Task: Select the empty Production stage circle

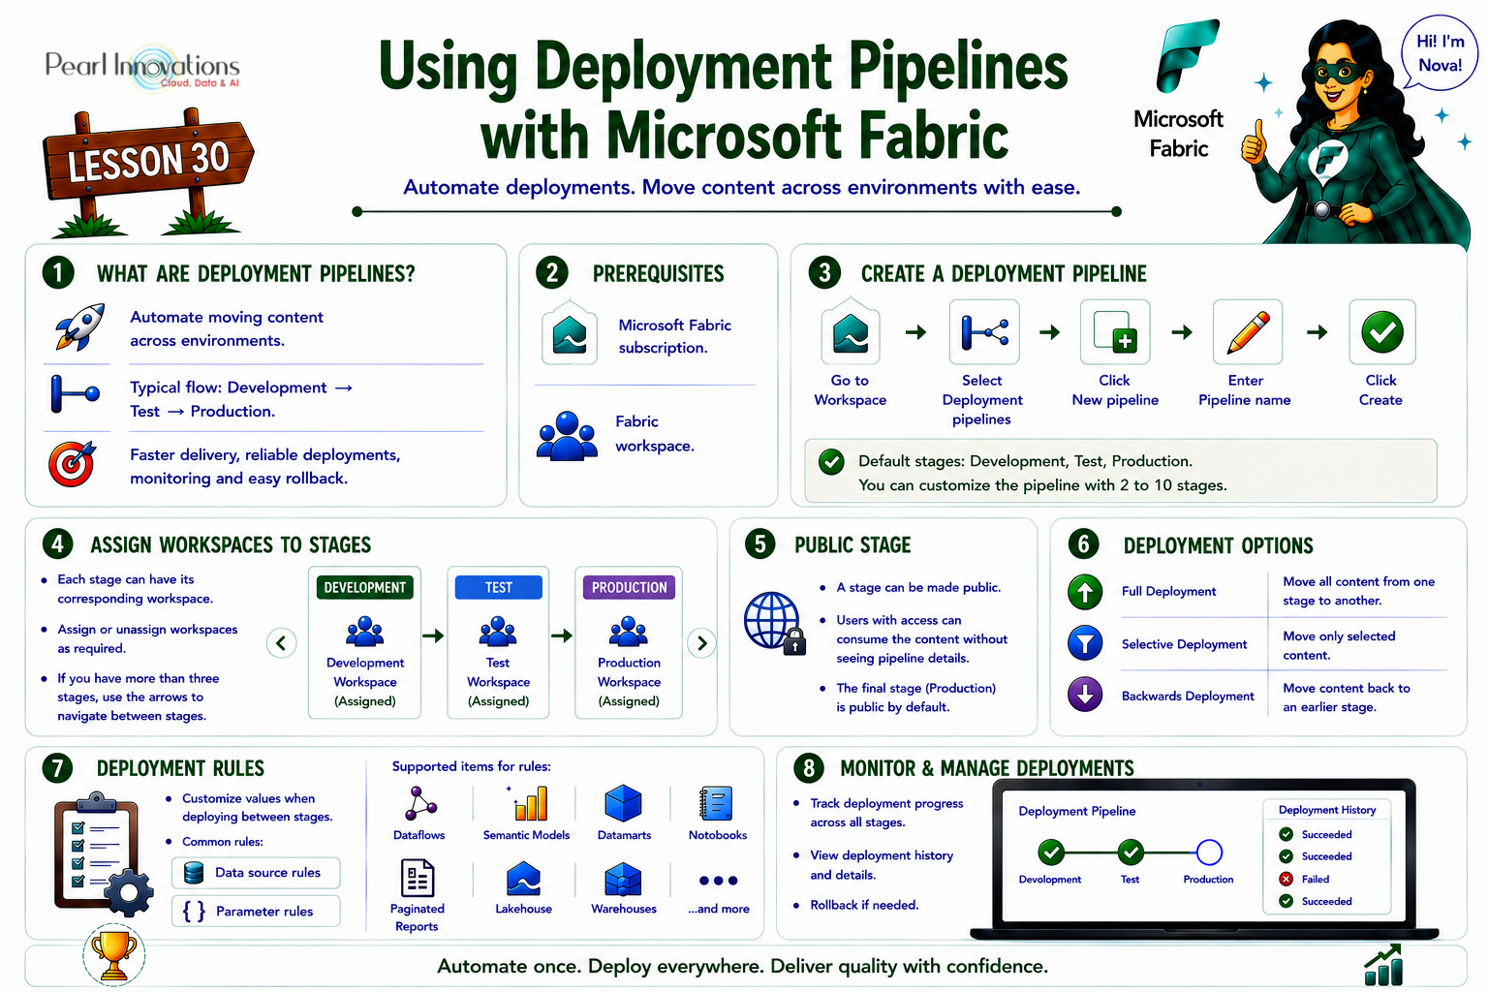Action: 1209,852
